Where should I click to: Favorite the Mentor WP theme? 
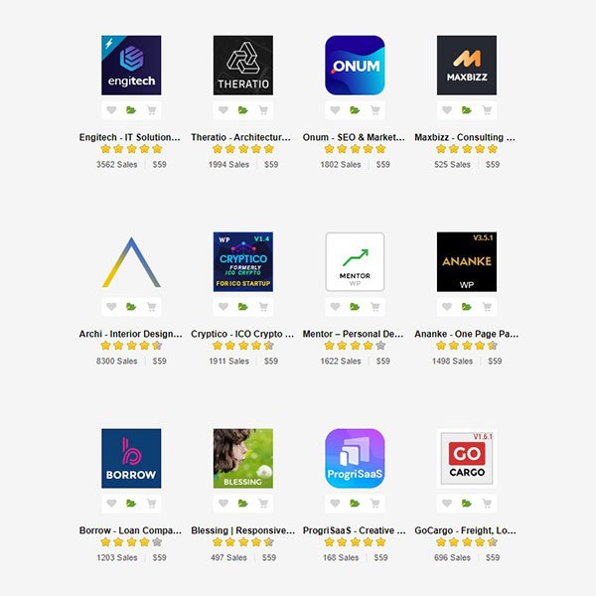point(335,307)
